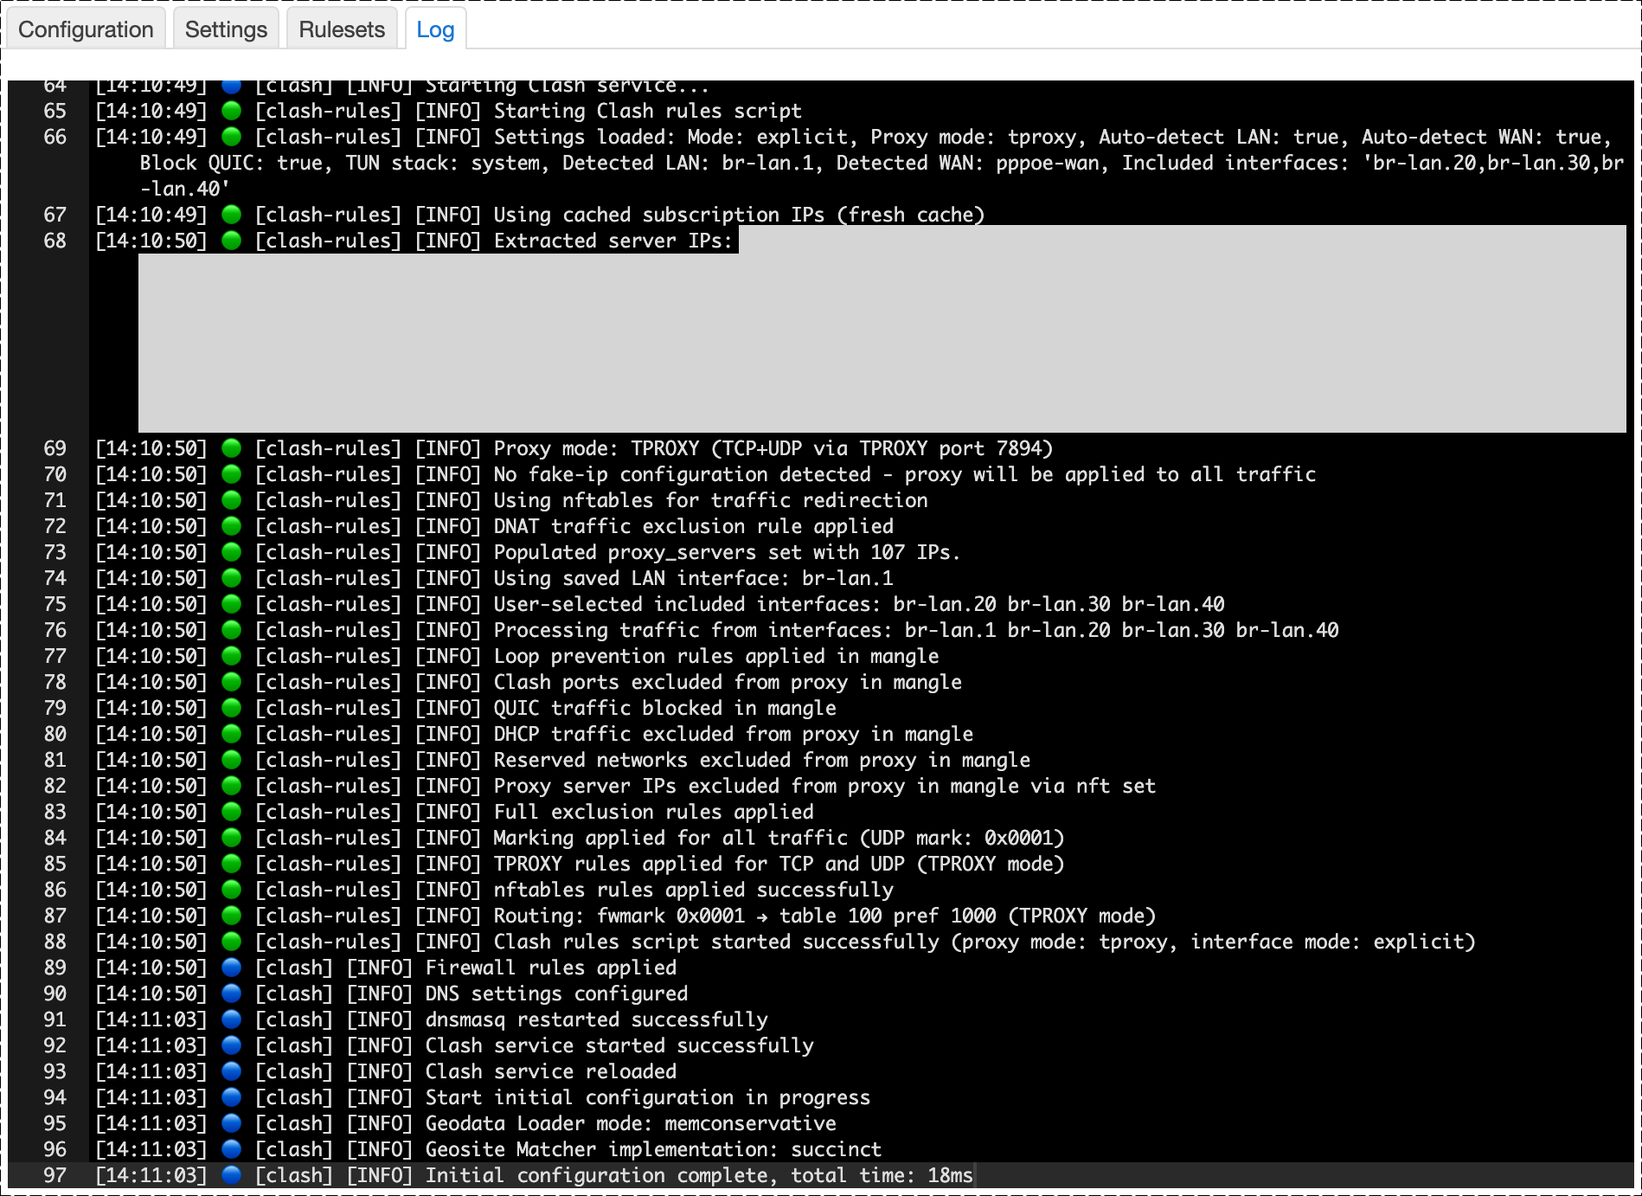Screen dimensions: 1642x1196
Task: Open the Rulesets tab
Action: (x=342, y=29)
